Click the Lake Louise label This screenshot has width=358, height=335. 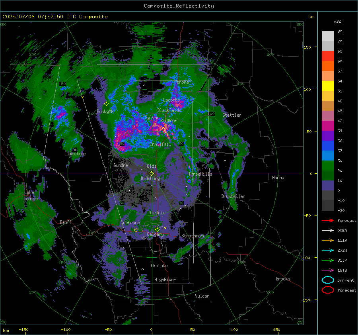tap(31, 196)
